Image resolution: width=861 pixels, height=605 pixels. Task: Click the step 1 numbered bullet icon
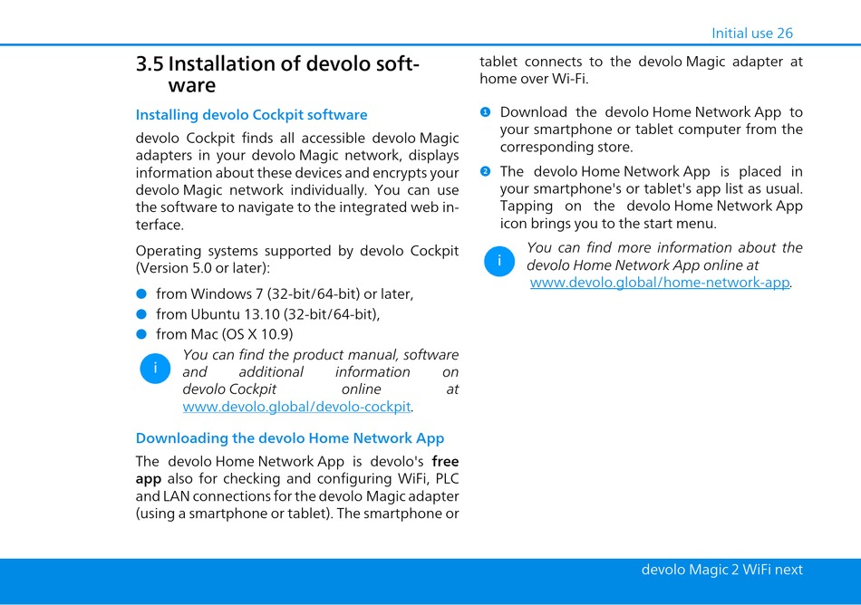(x=486, y=112)
